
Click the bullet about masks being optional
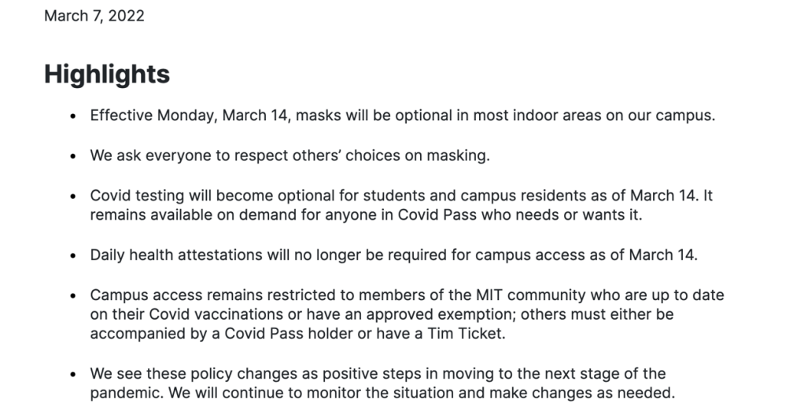click(403, 115)
